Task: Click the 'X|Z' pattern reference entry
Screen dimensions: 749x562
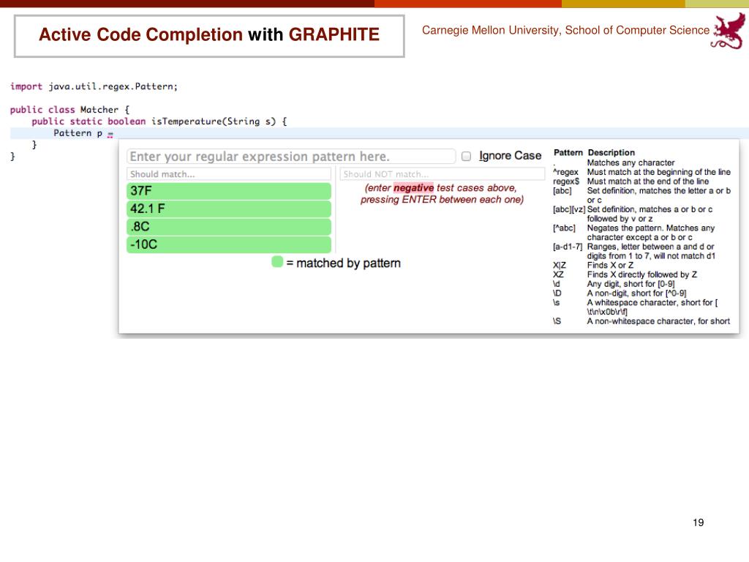Action: (593, 265)
